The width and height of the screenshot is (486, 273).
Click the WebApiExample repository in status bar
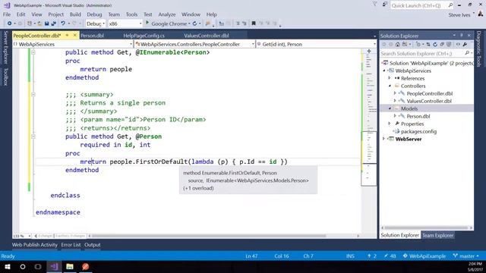424,256
